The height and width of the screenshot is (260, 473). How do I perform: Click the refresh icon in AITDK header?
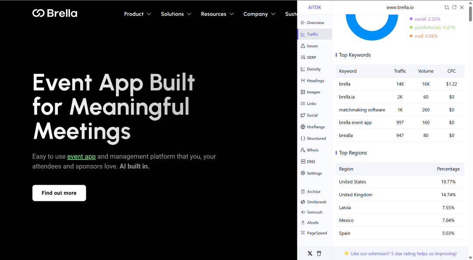coord(454,7)
